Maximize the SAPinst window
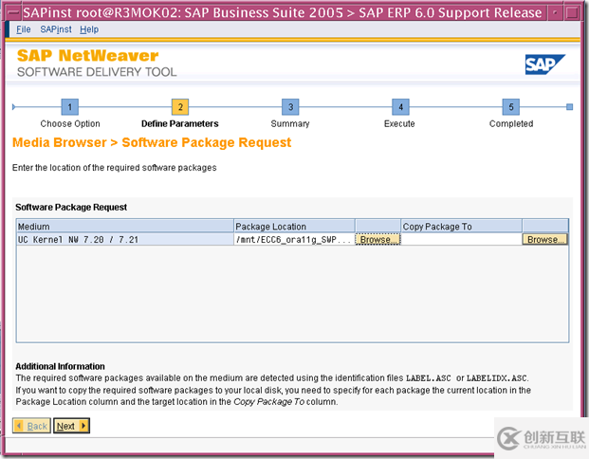 pyautogui.click(x=572, y=12)
